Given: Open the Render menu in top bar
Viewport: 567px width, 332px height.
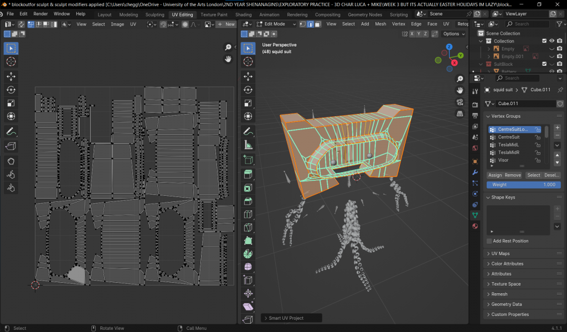Looking at the screenshot, I should (40, 14).
